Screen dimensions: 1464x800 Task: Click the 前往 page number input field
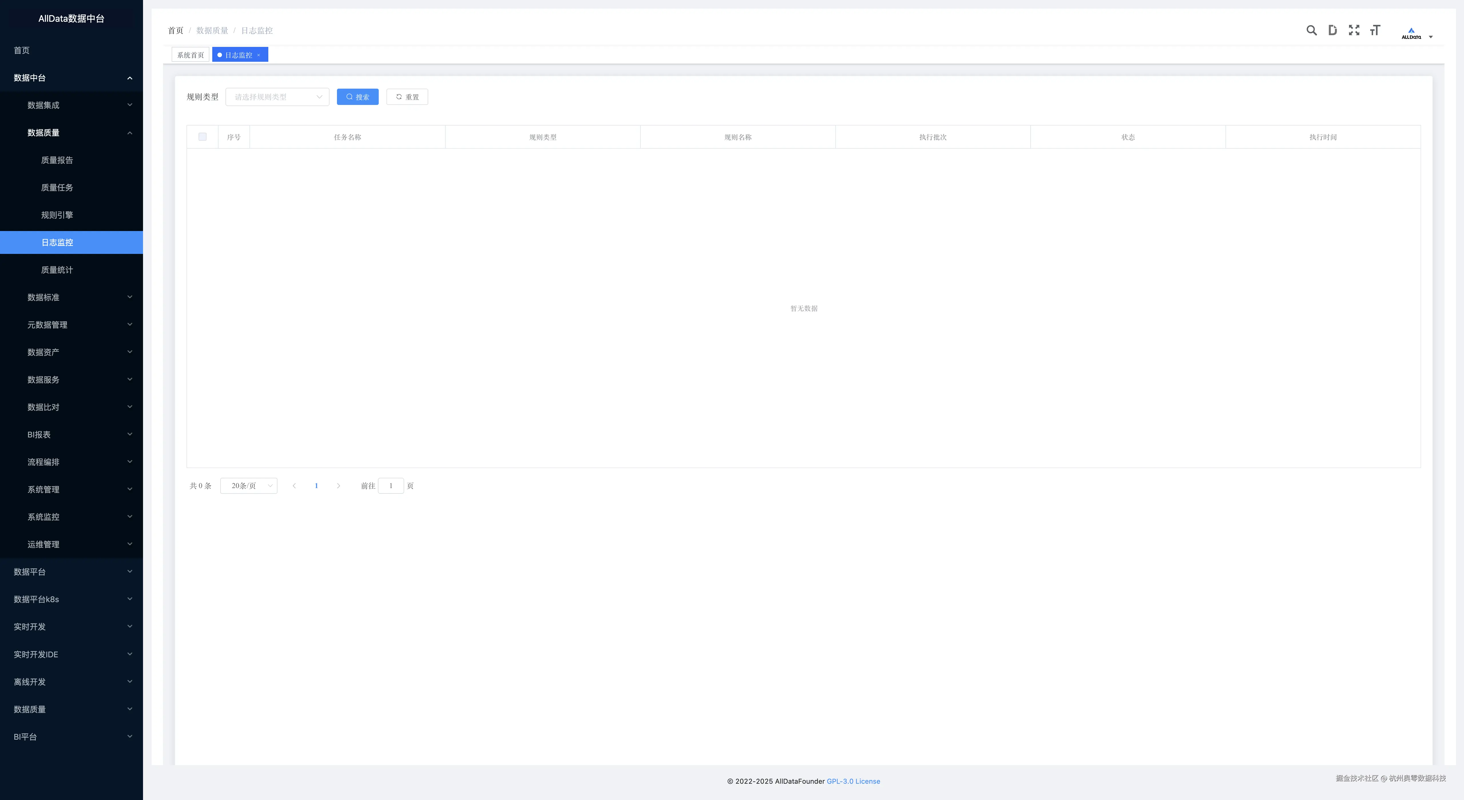pos(390,486)
